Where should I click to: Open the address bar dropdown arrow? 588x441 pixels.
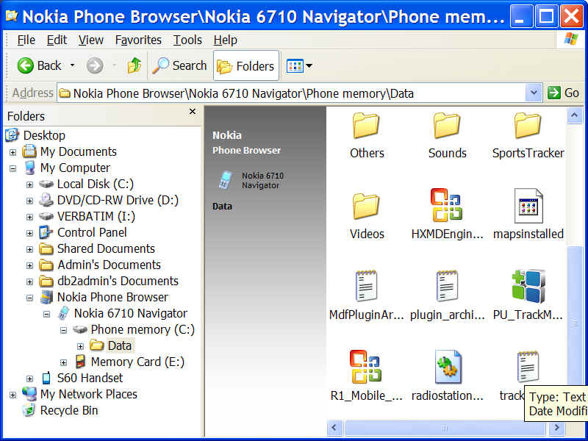click(534, 93)
